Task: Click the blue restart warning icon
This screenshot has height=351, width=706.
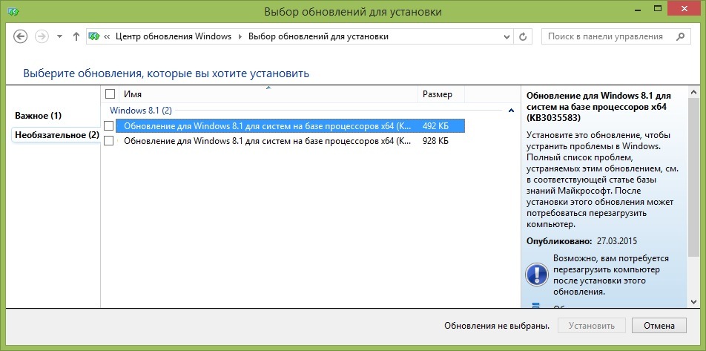Action: 537,274
